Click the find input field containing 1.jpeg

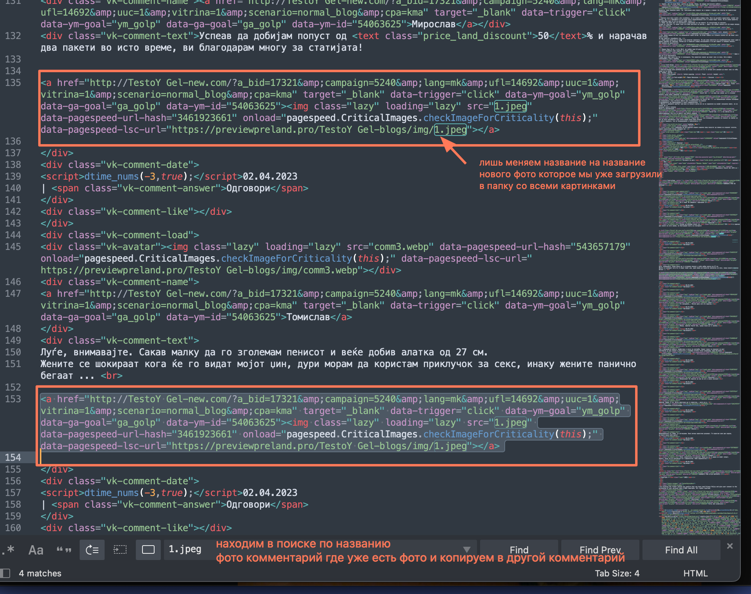click(x=320, y=550)
